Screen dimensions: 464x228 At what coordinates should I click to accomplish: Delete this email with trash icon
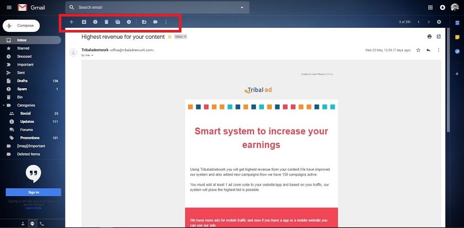coord(107,22)
